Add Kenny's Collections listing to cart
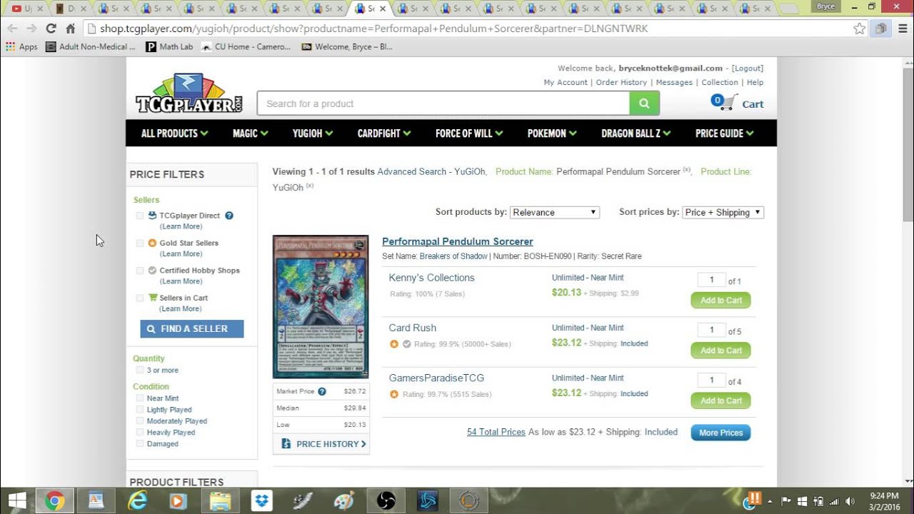This screenshot has width=914, height=514. [720, 301]
